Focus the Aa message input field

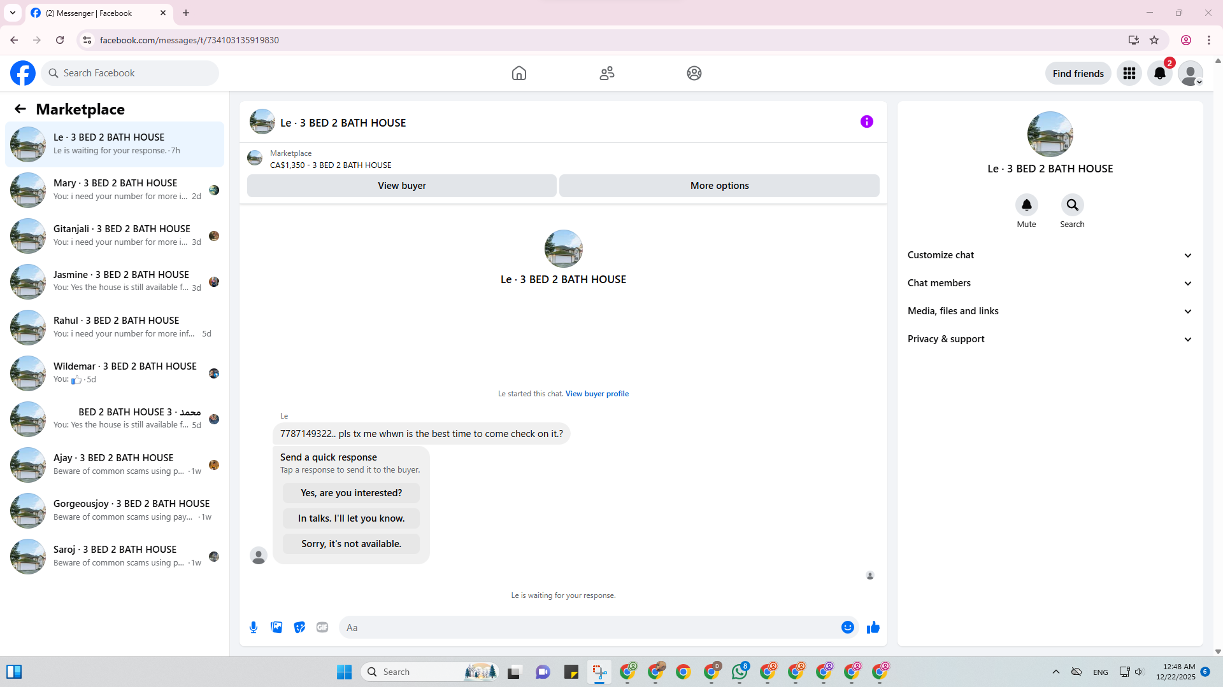pyautogui.click(x=589, y=627)
